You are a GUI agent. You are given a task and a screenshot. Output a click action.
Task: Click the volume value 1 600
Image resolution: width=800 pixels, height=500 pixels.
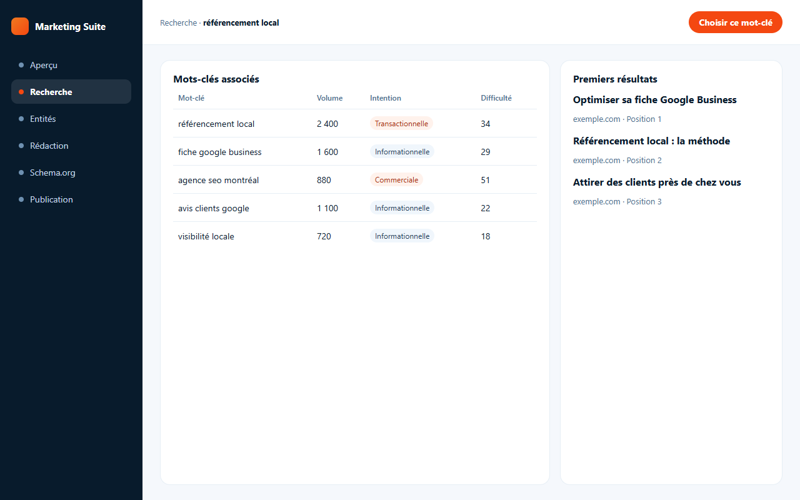(x=327, y=152)
